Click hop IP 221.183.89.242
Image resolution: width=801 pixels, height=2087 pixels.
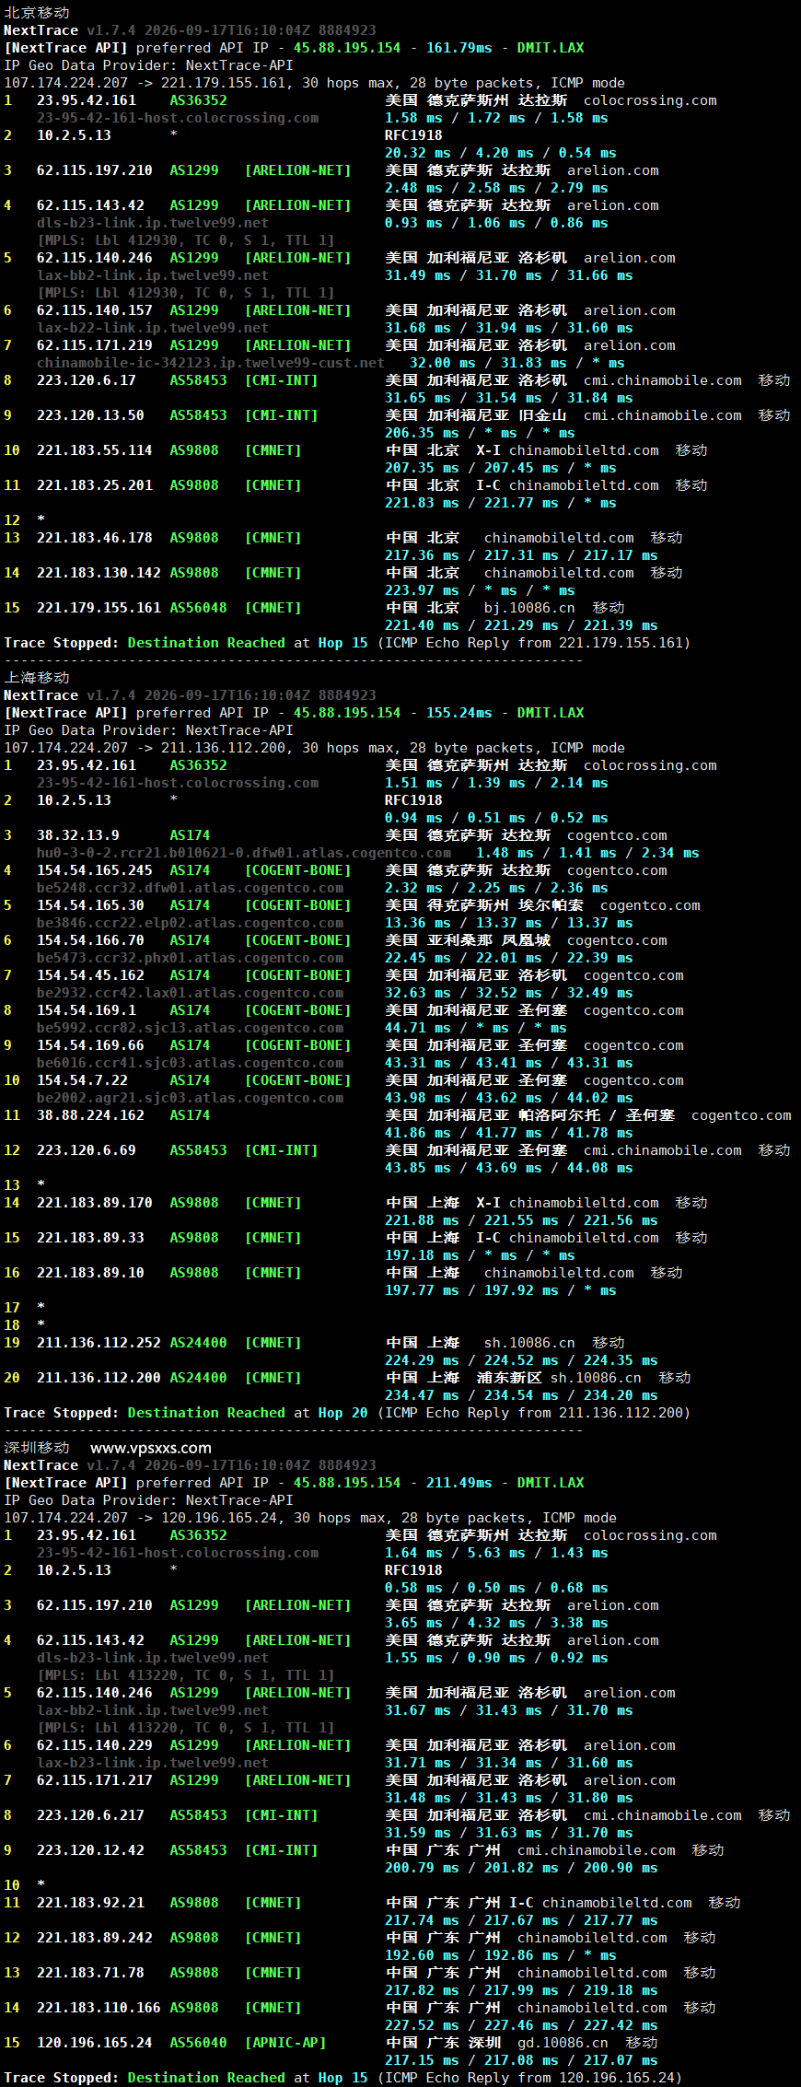pos(95,1938)
